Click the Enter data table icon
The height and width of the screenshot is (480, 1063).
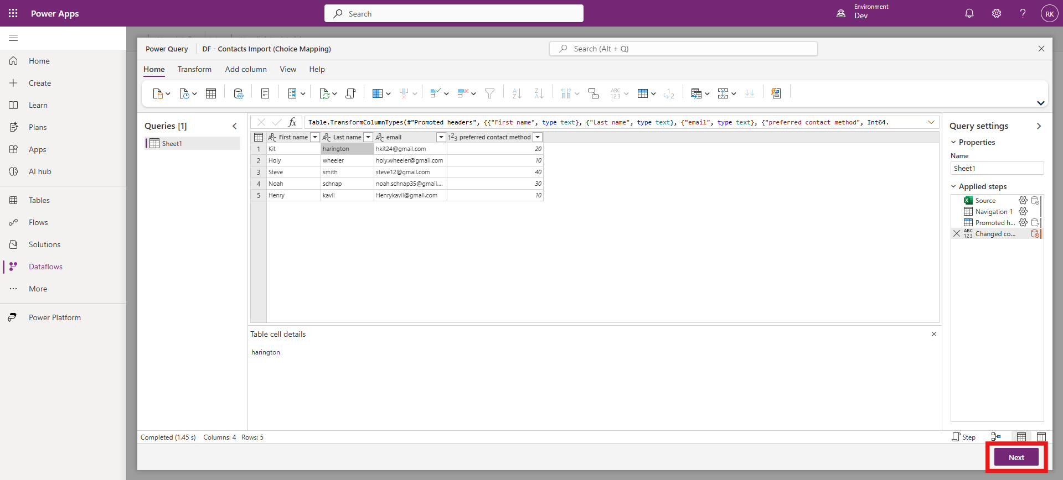pyautogui.click(x=211, y=93)
